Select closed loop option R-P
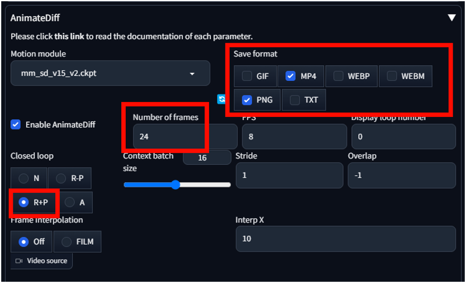Viewport: 466px width, 283px height. [61, 178]
